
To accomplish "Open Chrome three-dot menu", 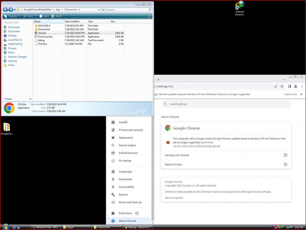I will click(x=302, y=86).
